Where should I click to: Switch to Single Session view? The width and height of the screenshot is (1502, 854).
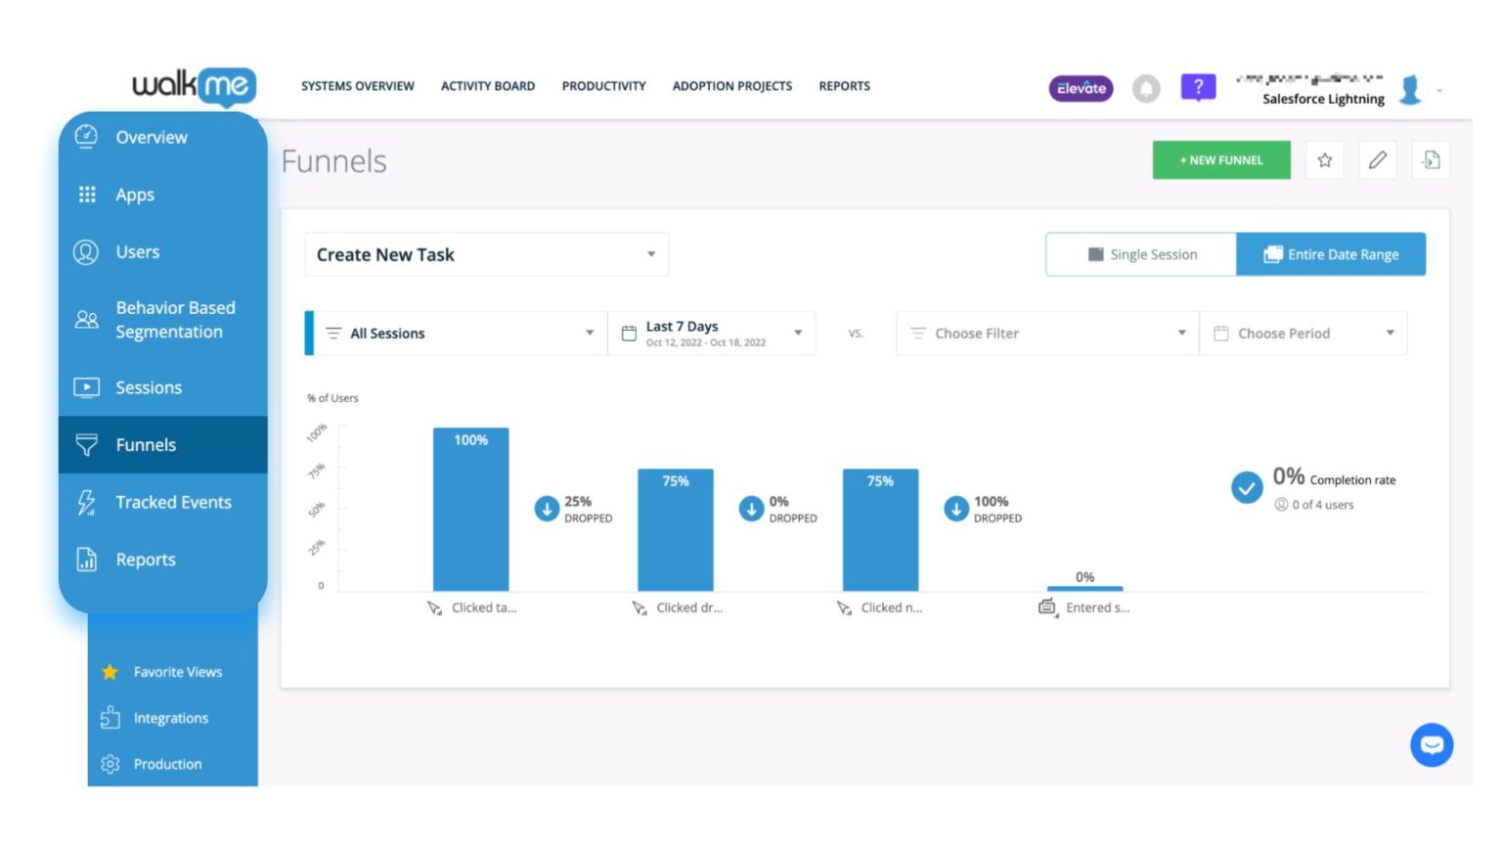point(1140,253)
